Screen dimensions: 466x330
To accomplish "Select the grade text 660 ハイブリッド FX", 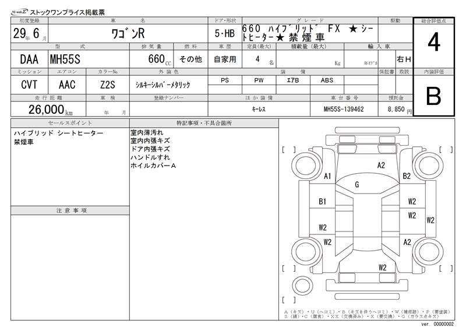I will tap(291, 29).
